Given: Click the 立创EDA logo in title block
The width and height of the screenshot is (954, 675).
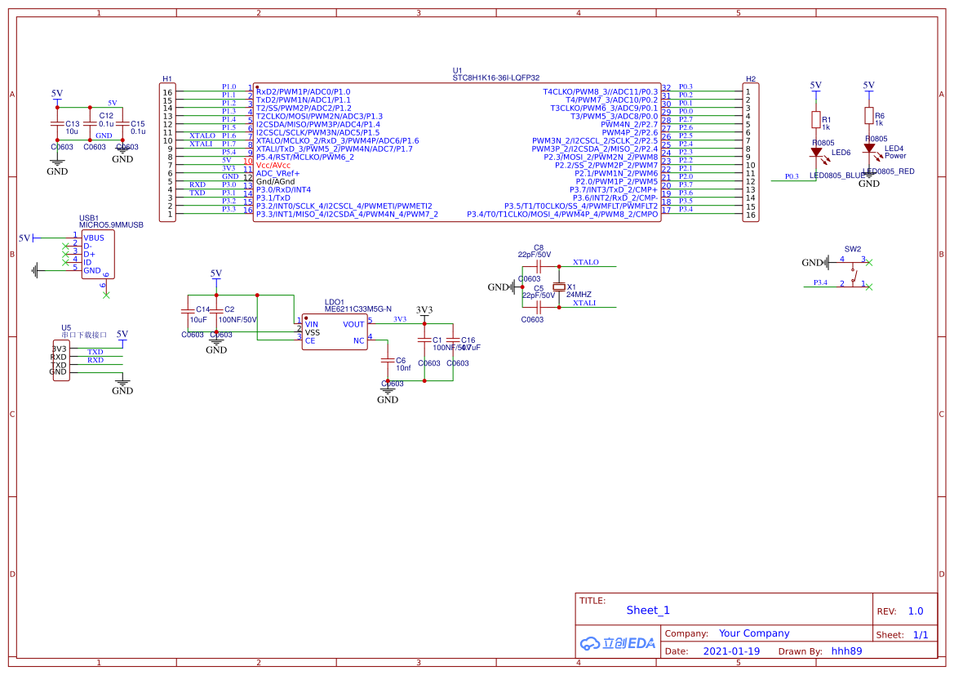Looking at the screenshot, I should point(618,642).
